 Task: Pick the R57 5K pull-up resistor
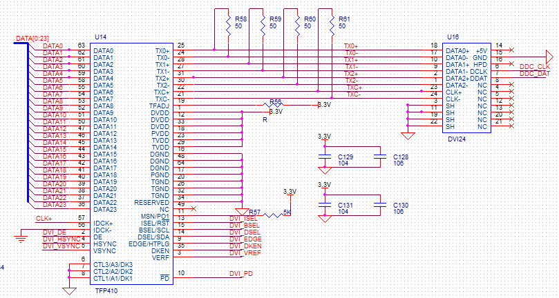coord(274,215)
